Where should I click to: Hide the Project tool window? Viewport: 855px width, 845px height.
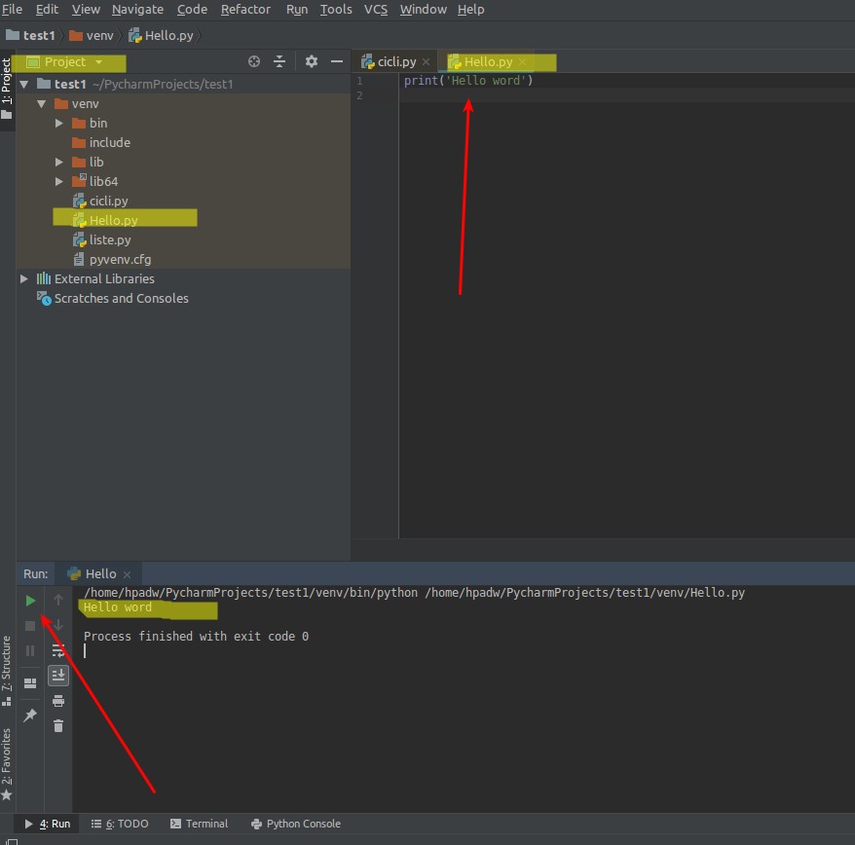pyautogui.click(x=336, y=61)
